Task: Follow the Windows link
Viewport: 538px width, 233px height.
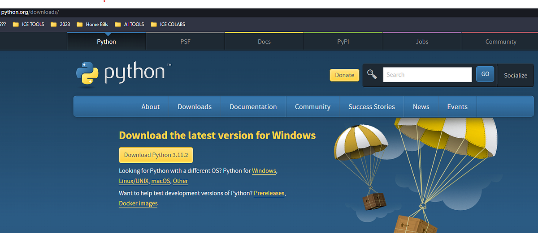Action: 264,171
